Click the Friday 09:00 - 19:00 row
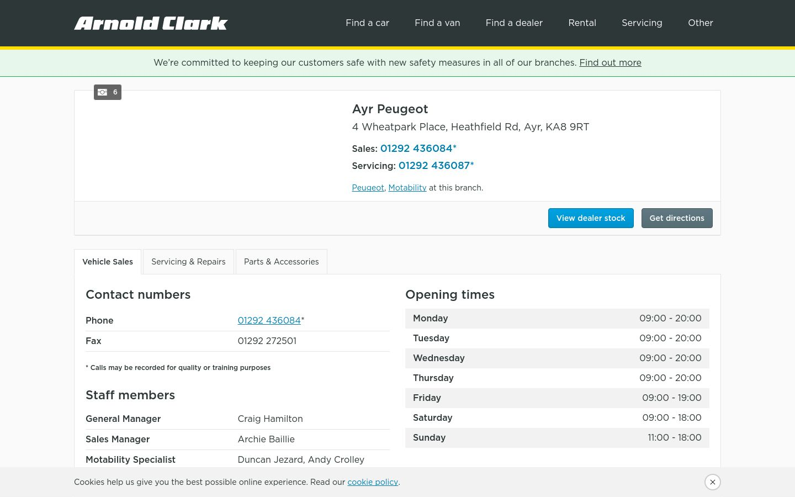 [557, 398]
